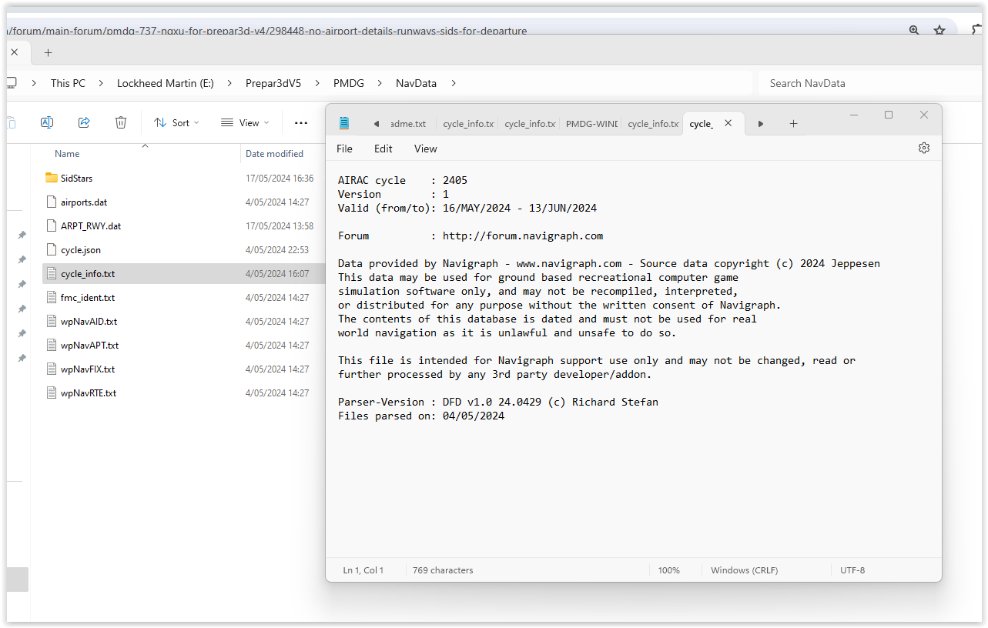Image resolution: width=988 pixels, height=628 pixels.
Task: Sort files by the Name column header
Action: (x=67, y=154)
